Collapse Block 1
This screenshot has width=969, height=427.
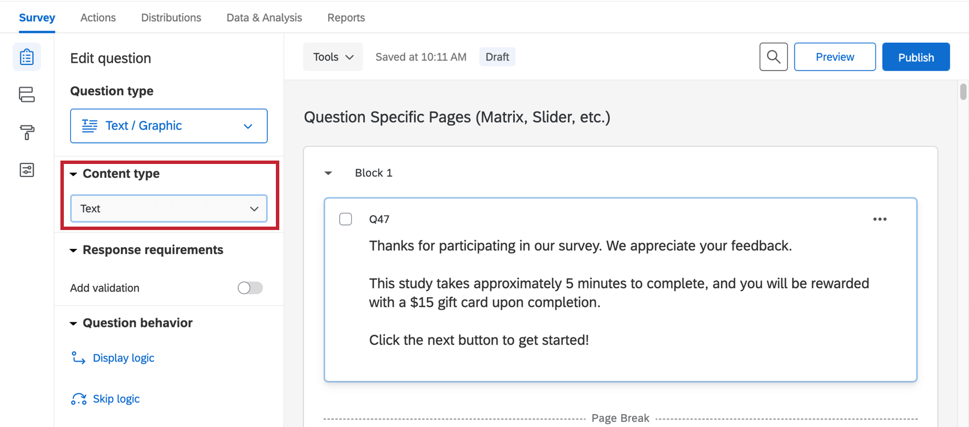pos(328,173)
